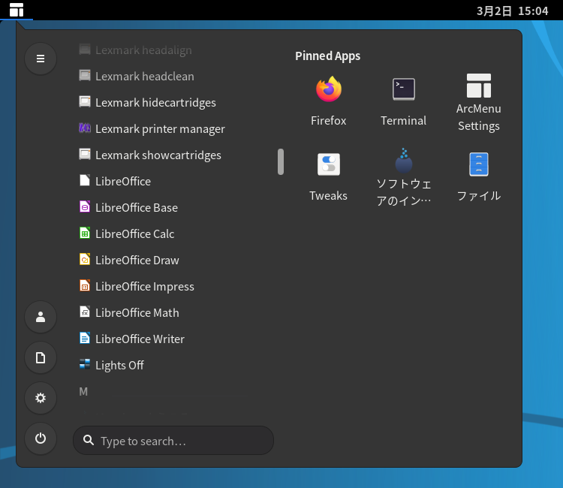The width and height of the screenshot is (563, 488).
Task: Open Firefox from Pinned Apps
Action: pyautogui.click(x=329, y=101)
